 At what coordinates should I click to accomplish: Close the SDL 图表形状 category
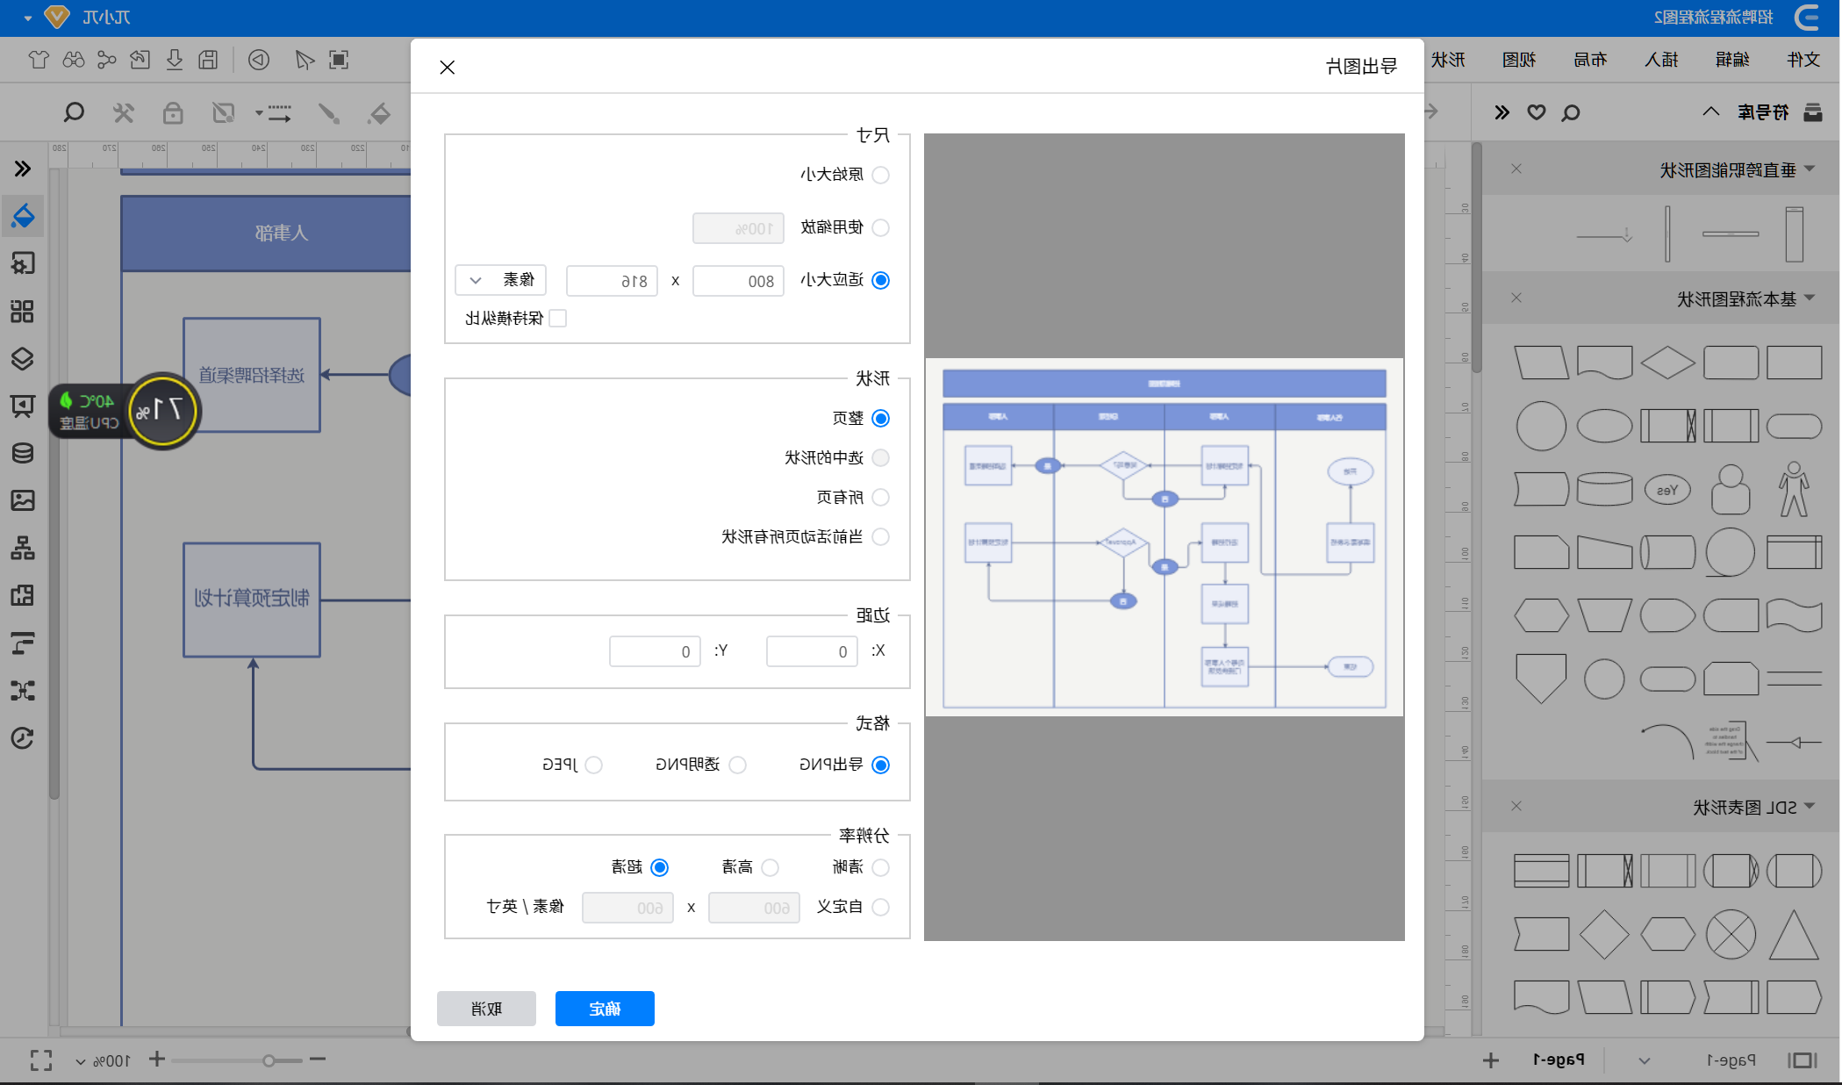pos(1516,806)
